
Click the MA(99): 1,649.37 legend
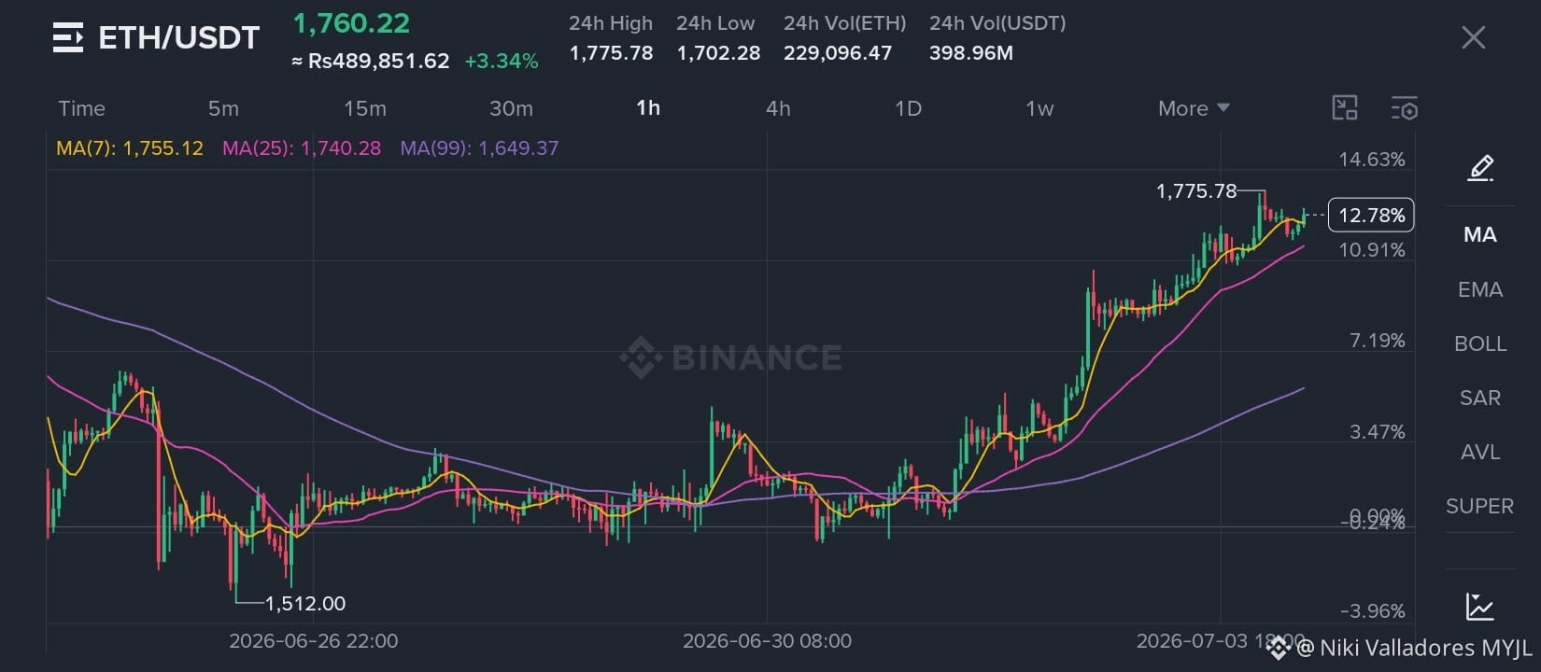[x=479, y=148]
